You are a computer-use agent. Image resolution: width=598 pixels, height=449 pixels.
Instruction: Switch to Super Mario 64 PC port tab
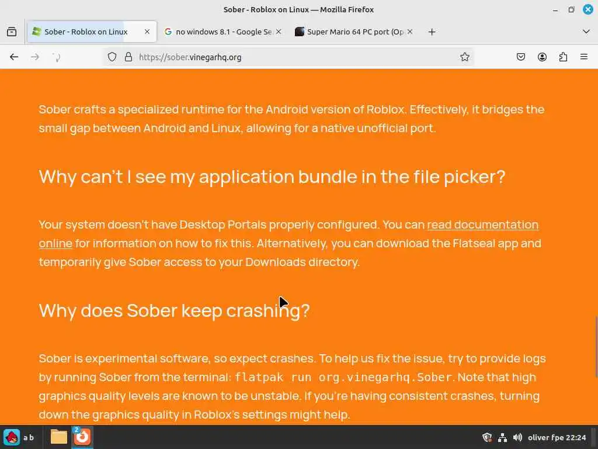(354, 32)
